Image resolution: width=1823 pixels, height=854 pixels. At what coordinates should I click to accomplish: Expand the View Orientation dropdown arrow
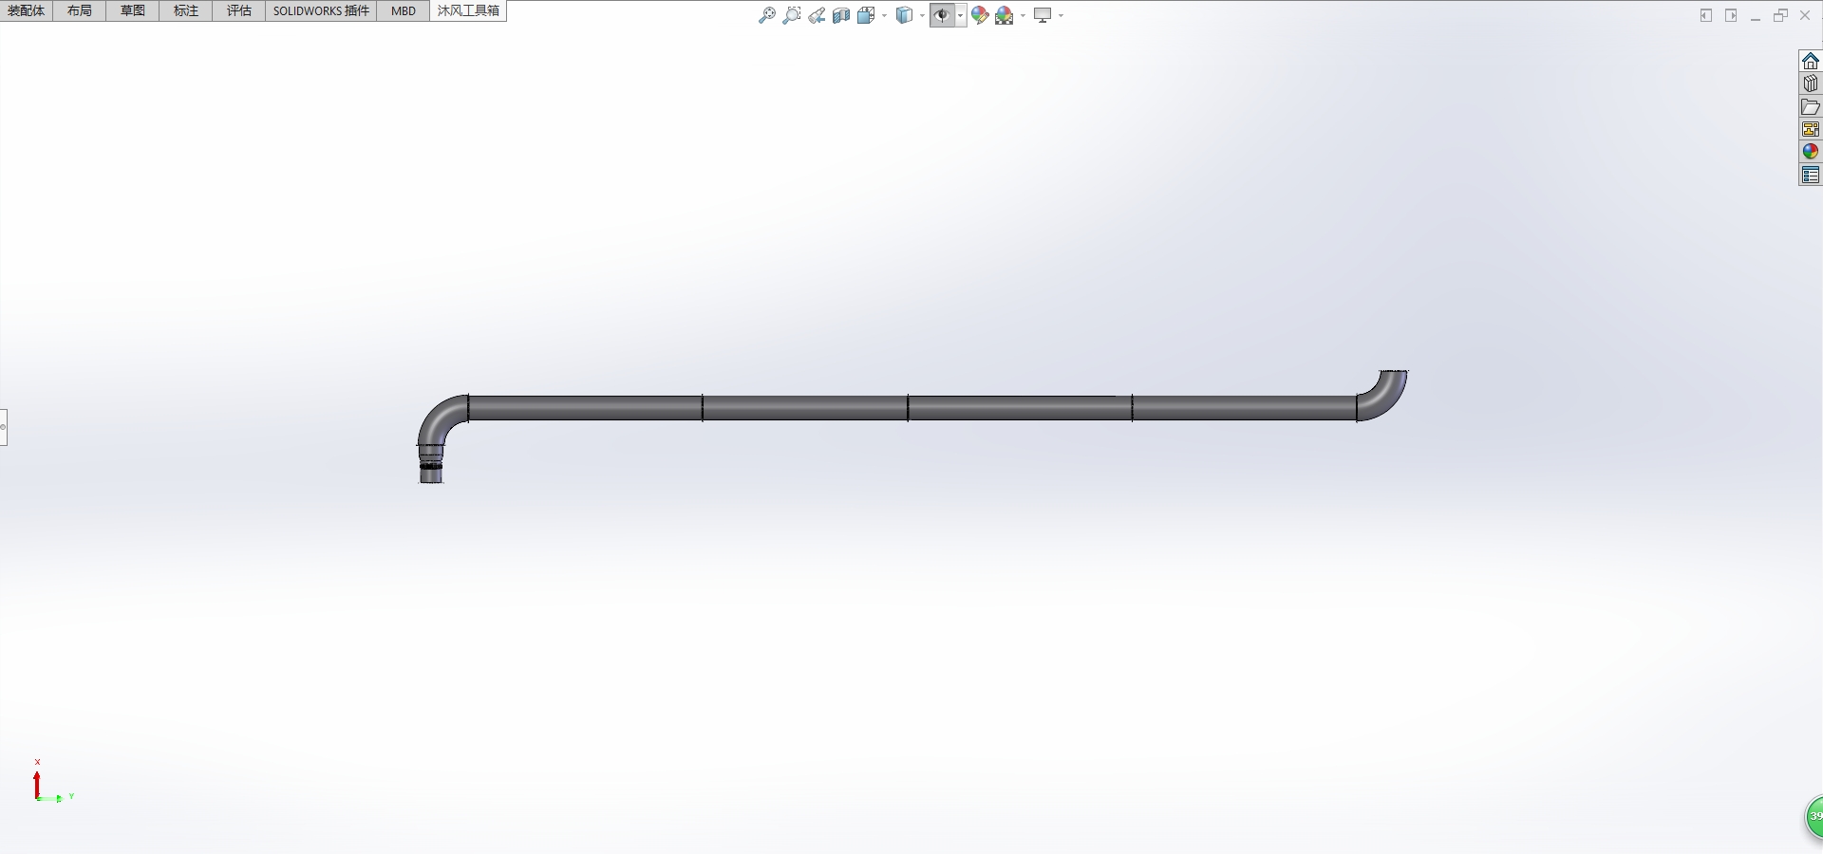click(x=884, y=15)
